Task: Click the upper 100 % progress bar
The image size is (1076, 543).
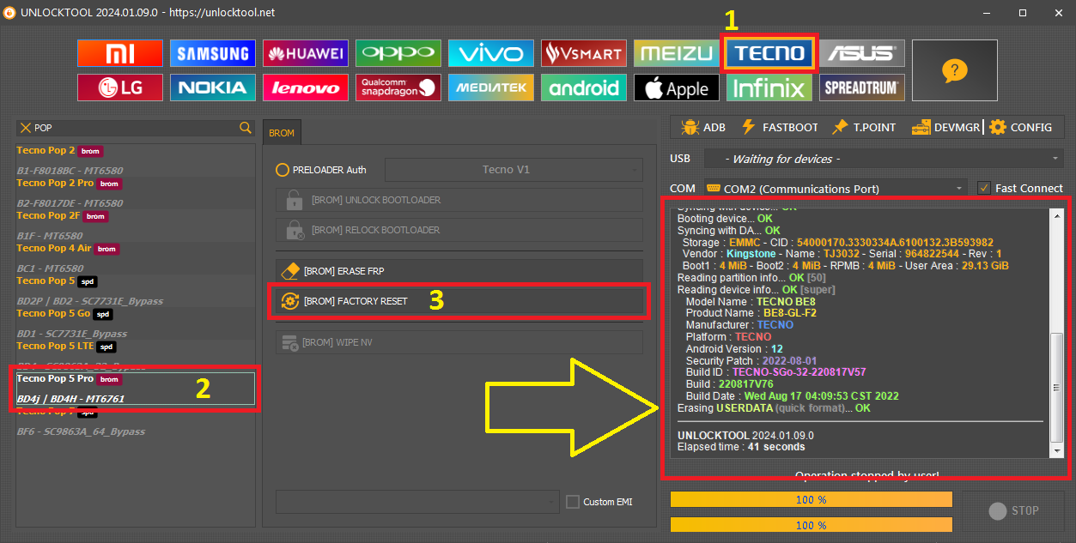Action: coord(812,499)
